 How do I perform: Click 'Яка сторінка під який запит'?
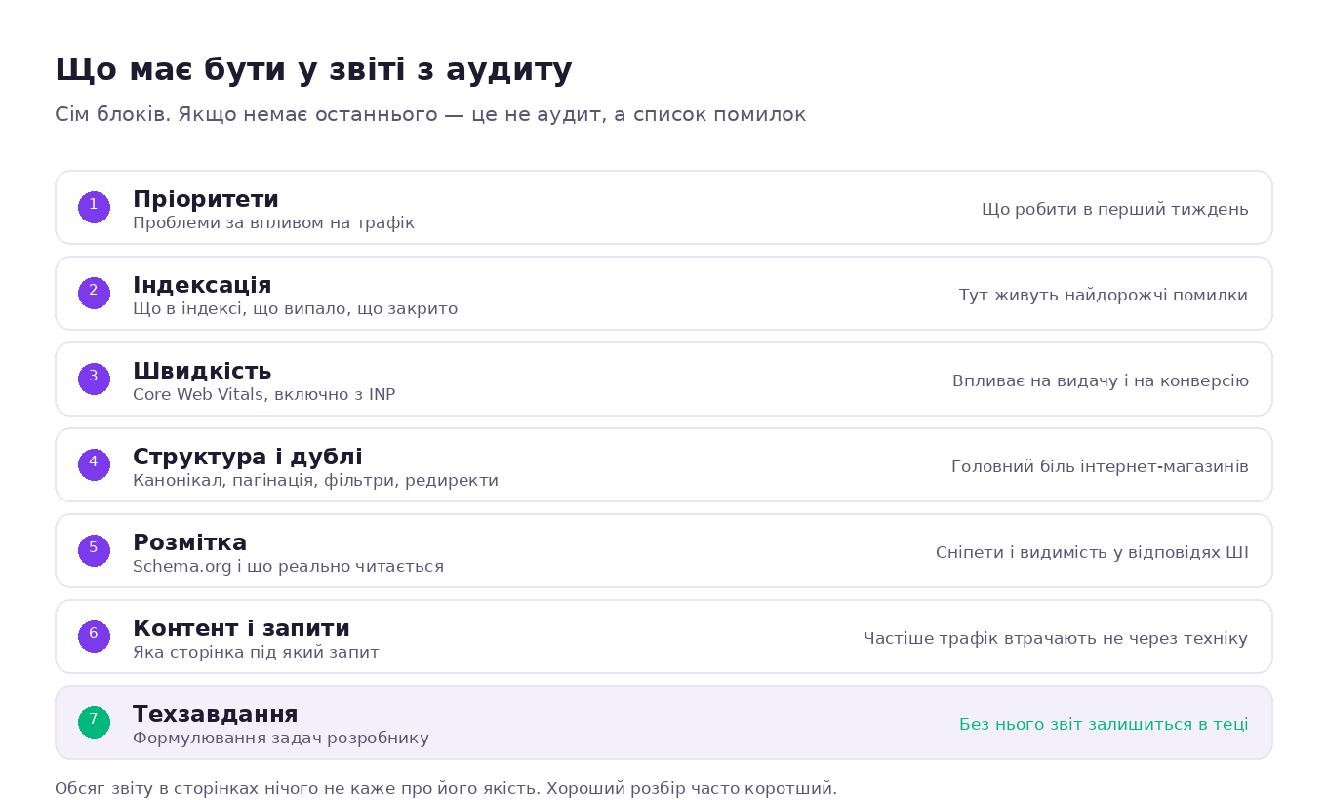tap(256, 653)
